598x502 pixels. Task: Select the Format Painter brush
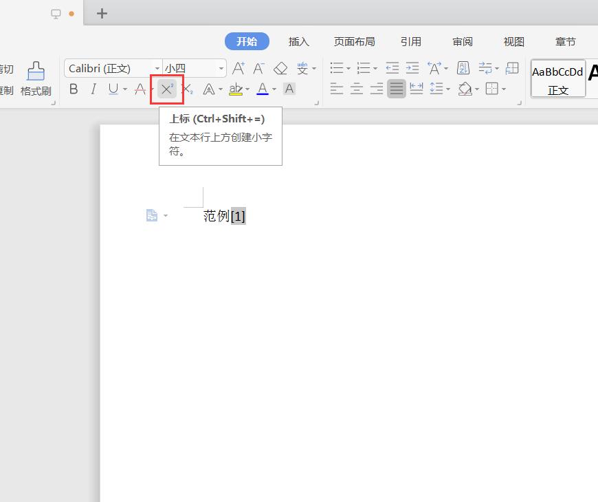click(x=36, y=78)
